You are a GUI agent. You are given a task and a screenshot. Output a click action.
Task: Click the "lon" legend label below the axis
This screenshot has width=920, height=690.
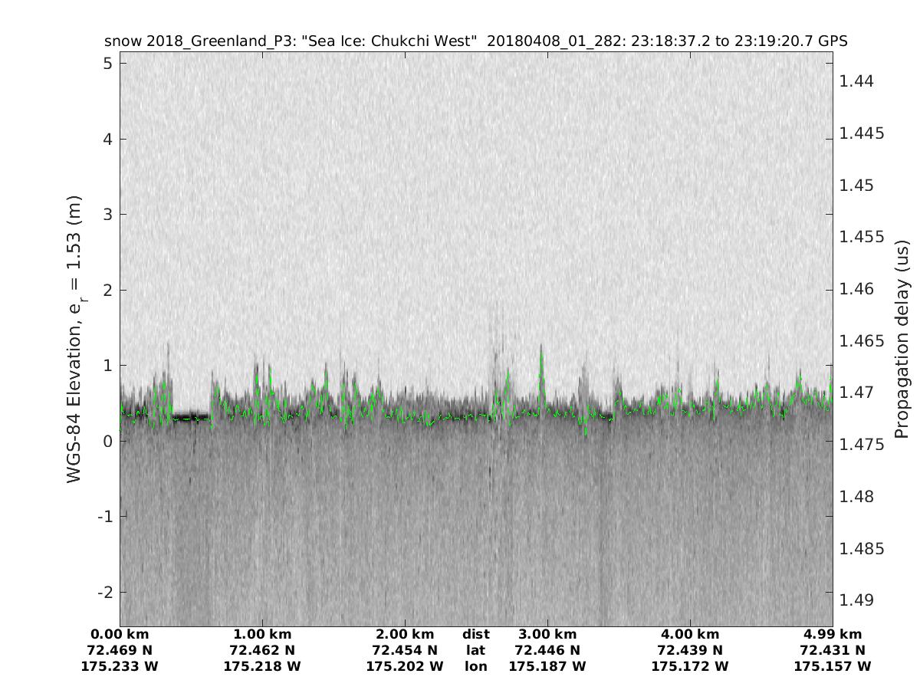click(475, 666)
